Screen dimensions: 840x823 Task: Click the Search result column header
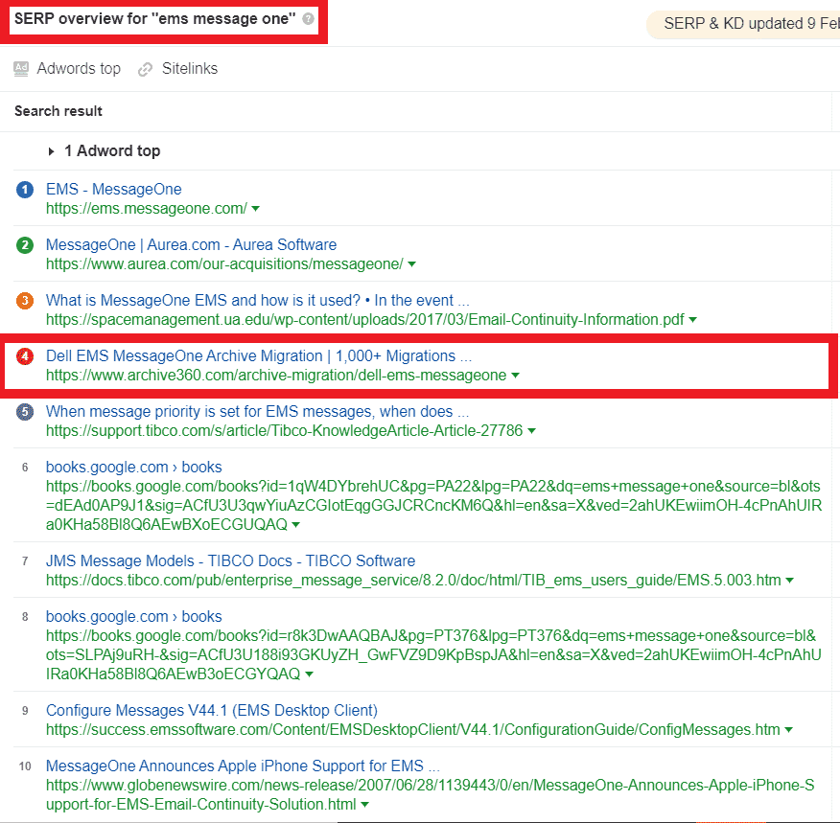pyautogui.click(x=58, y=111)
